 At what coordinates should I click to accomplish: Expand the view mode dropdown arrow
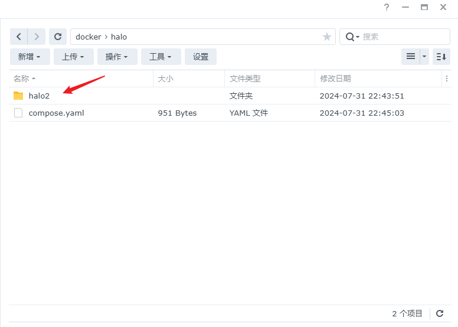coord(424,57)
